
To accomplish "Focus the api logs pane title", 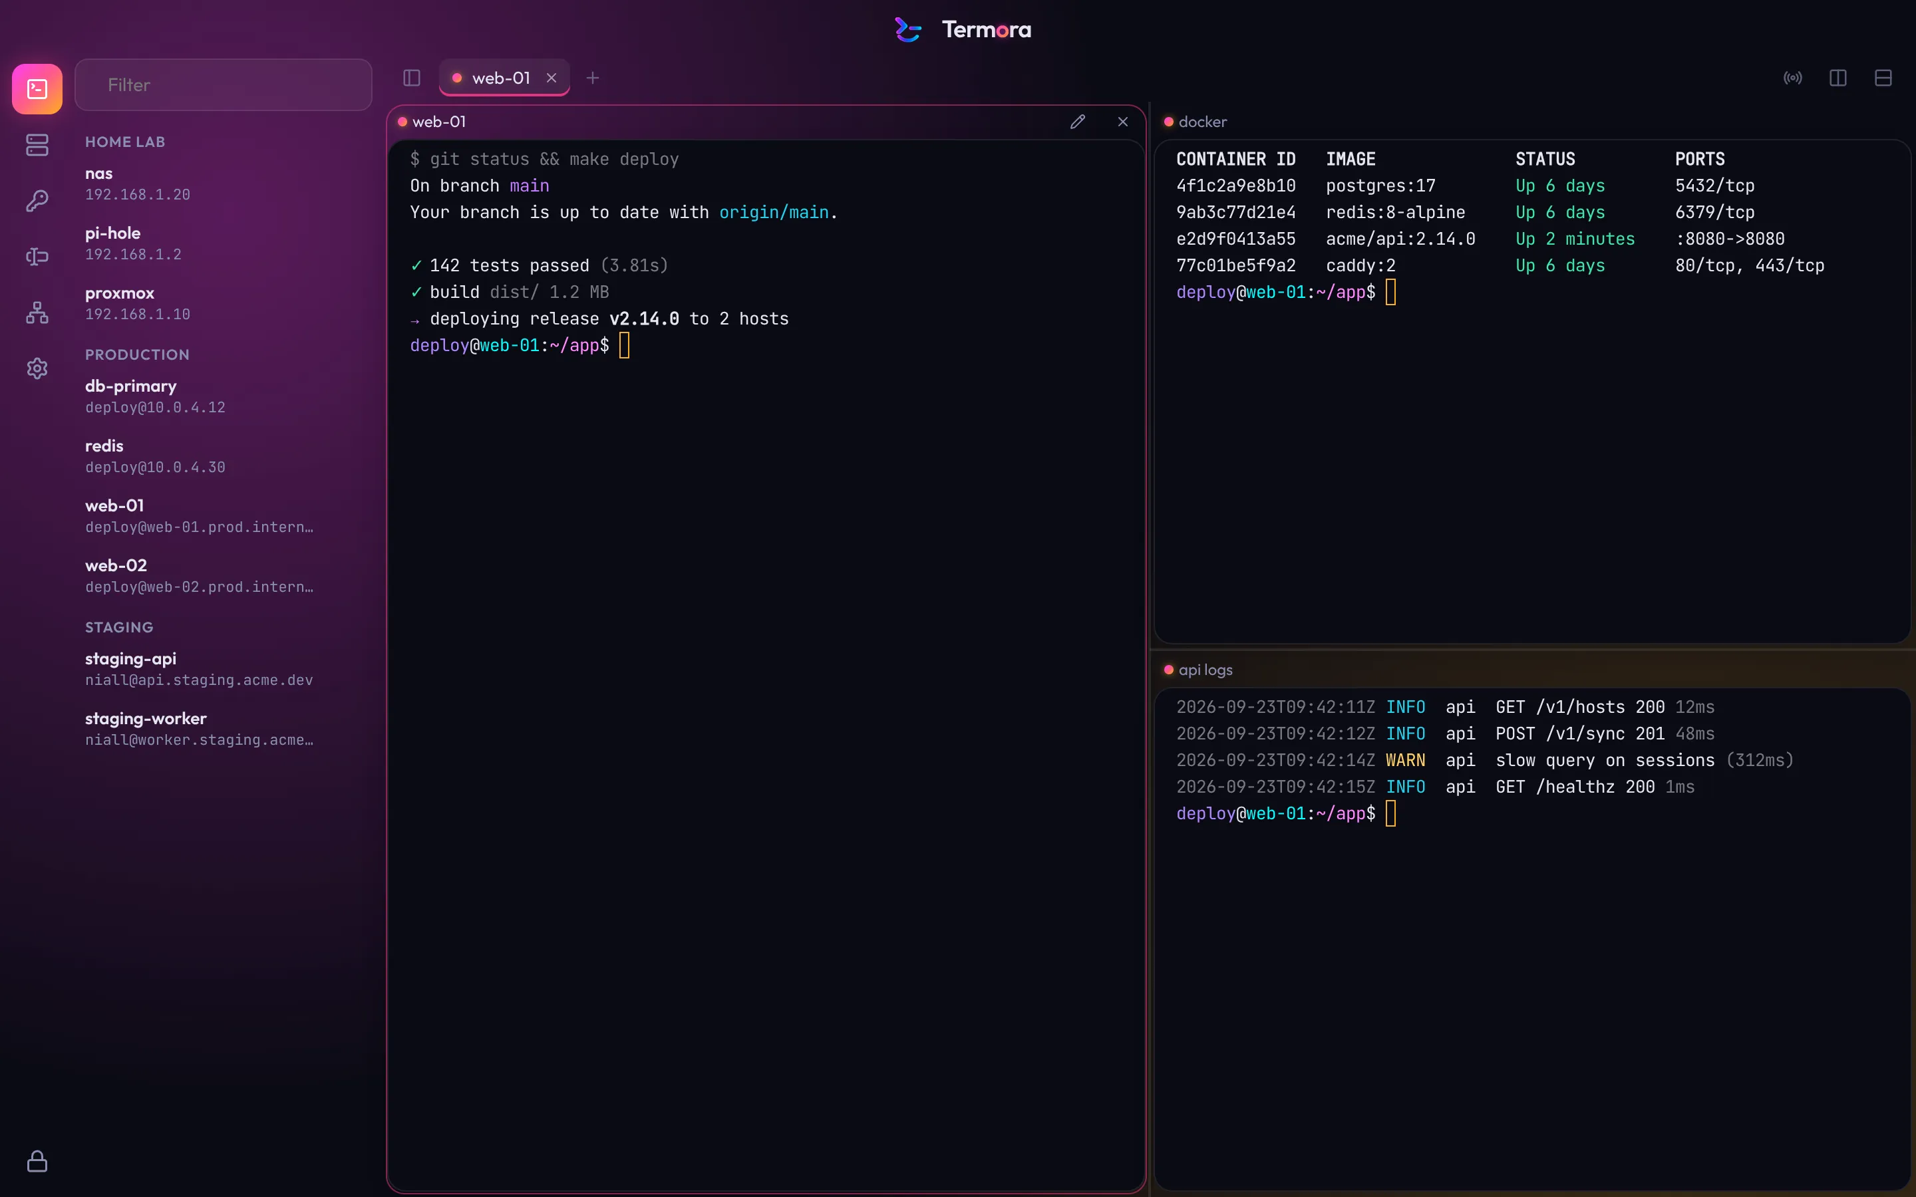I will [x=1205, y=670].
